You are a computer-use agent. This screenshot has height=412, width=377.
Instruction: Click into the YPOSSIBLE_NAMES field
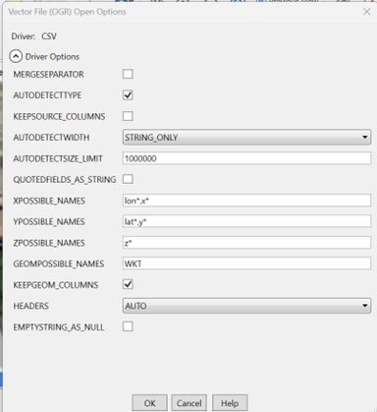(x=246, y=221)
